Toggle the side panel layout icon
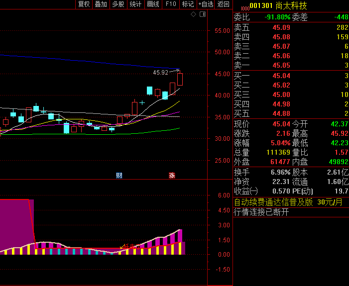This screenshot has height=286, width=349. pos(203,14)
